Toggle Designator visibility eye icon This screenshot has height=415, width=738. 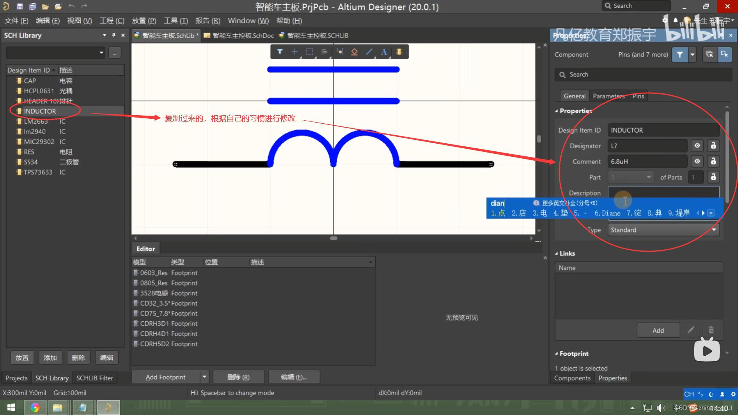(697, 146)
